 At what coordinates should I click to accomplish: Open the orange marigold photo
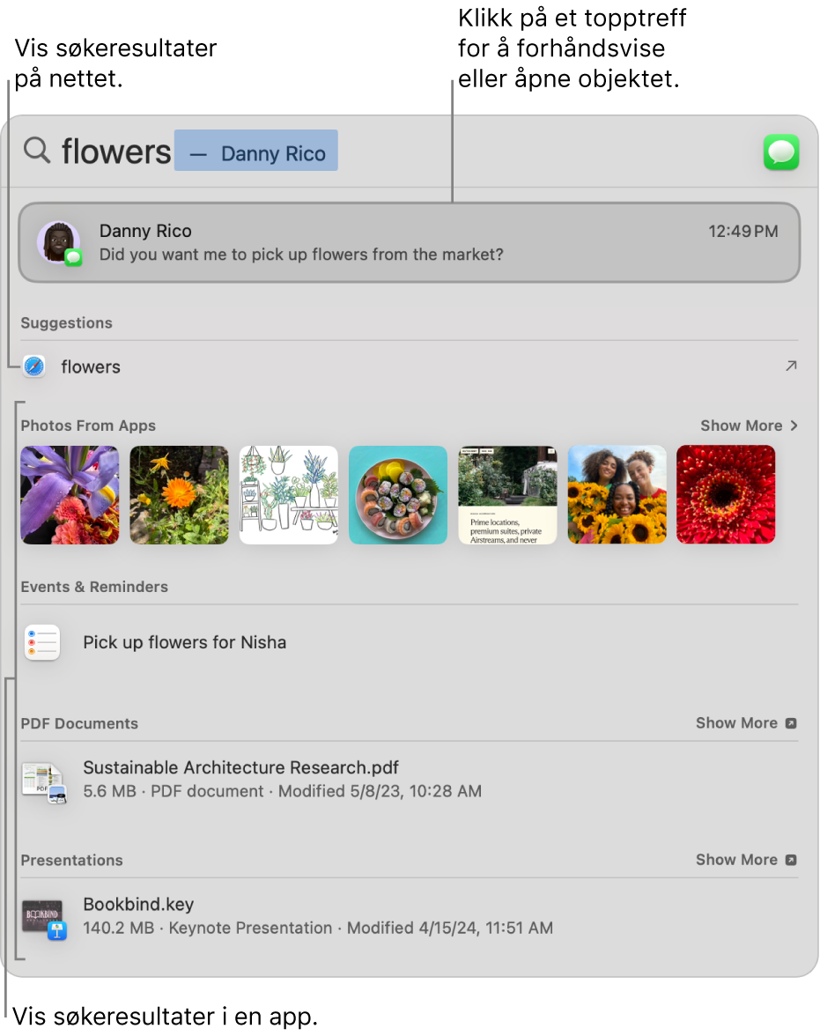click(179, 495)
